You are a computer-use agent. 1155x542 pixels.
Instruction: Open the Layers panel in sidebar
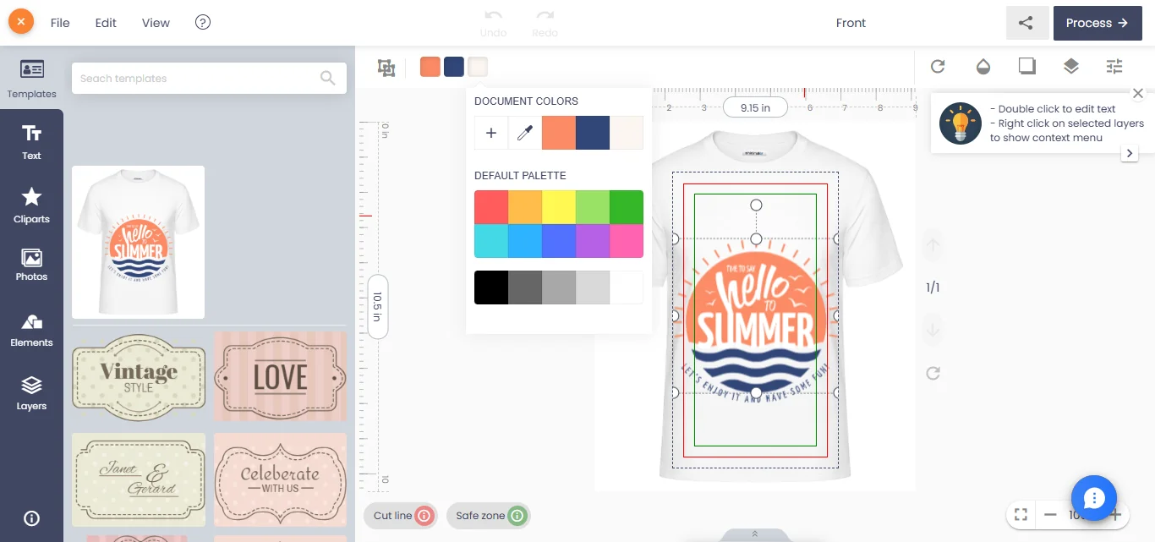pos(31,393)
